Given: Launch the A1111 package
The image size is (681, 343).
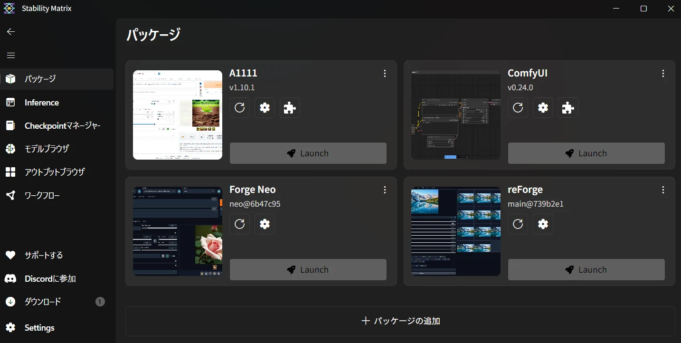Looking at the screenshot, I should [308, 153].
